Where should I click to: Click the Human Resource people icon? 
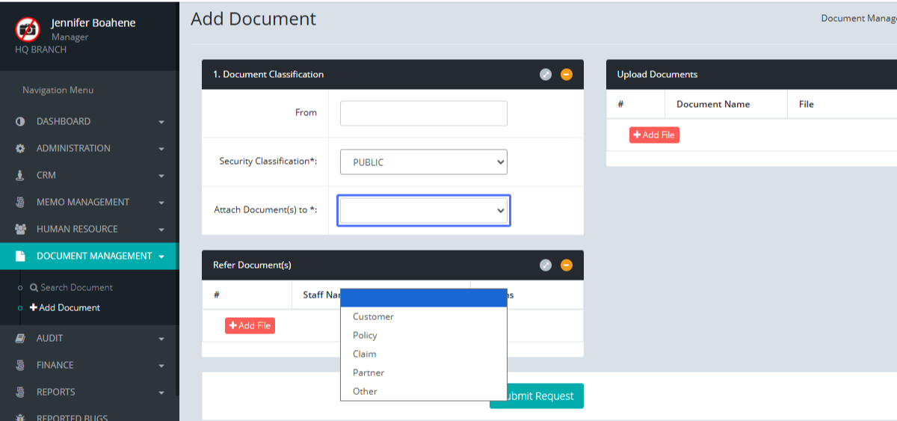(x=20, y=230)
